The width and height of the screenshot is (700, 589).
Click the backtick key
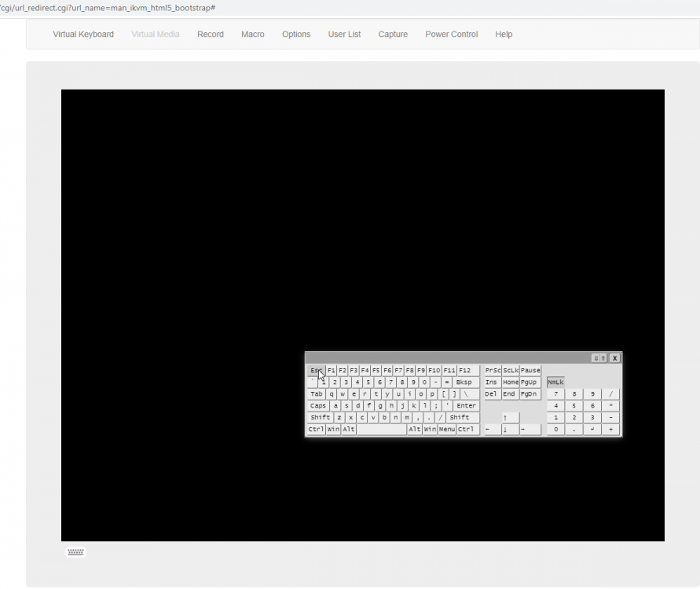(x=313, y=382)
